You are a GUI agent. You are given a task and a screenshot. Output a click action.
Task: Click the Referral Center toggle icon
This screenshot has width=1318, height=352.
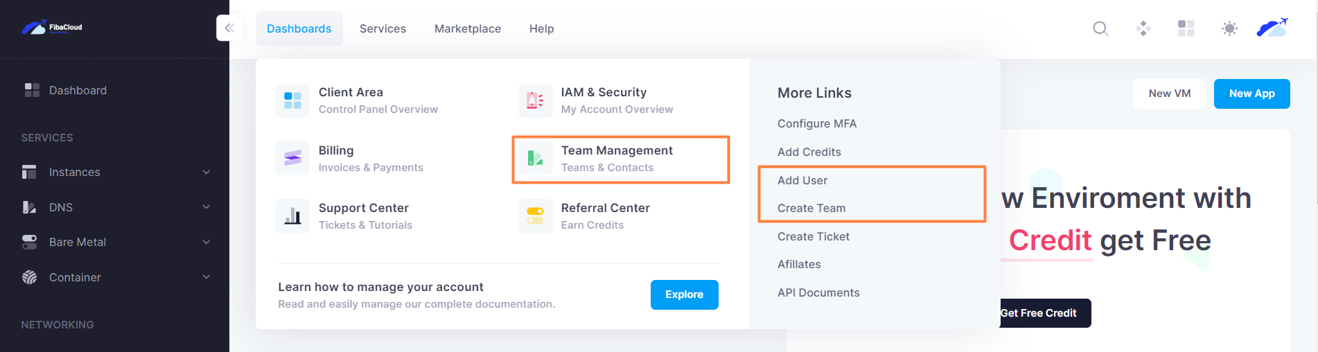tap(535, 216)
